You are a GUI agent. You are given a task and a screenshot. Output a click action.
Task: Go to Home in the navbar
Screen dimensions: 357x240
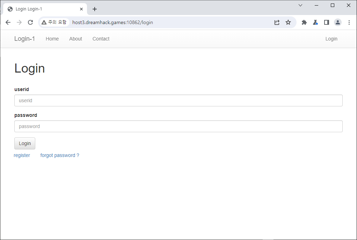pos(52,39)
